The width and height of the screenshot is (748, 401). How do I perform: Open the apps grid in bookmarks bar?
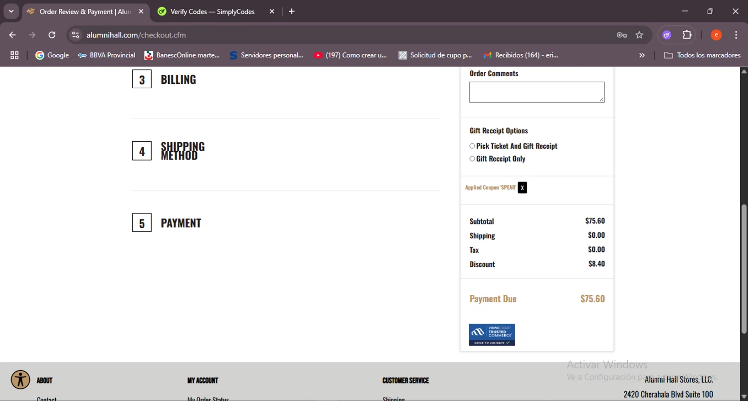click(14, 55)
